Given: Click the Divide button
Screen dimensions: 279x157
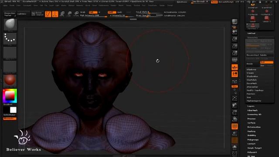Looking at the screenshot, I should tap(253, 64).
